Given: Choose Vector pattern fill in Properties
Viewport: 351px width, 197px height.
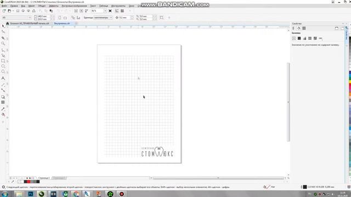Looking at the screenshot, I should 310,38.
